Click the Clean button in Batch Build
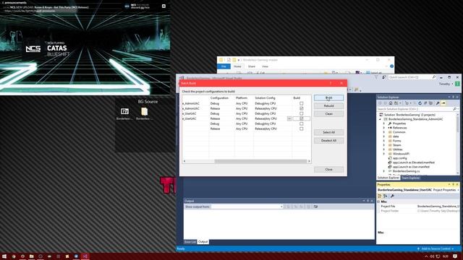 (x=328, y=113)
